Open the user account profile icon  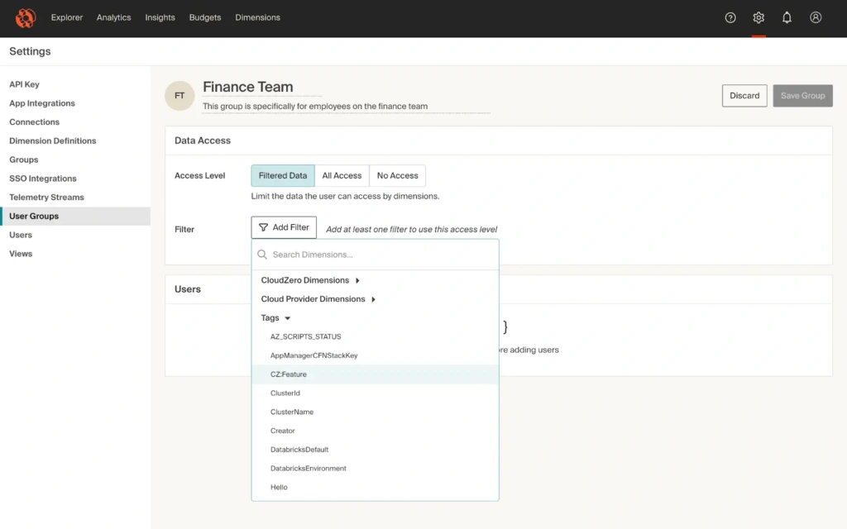[x=816, y=18]
